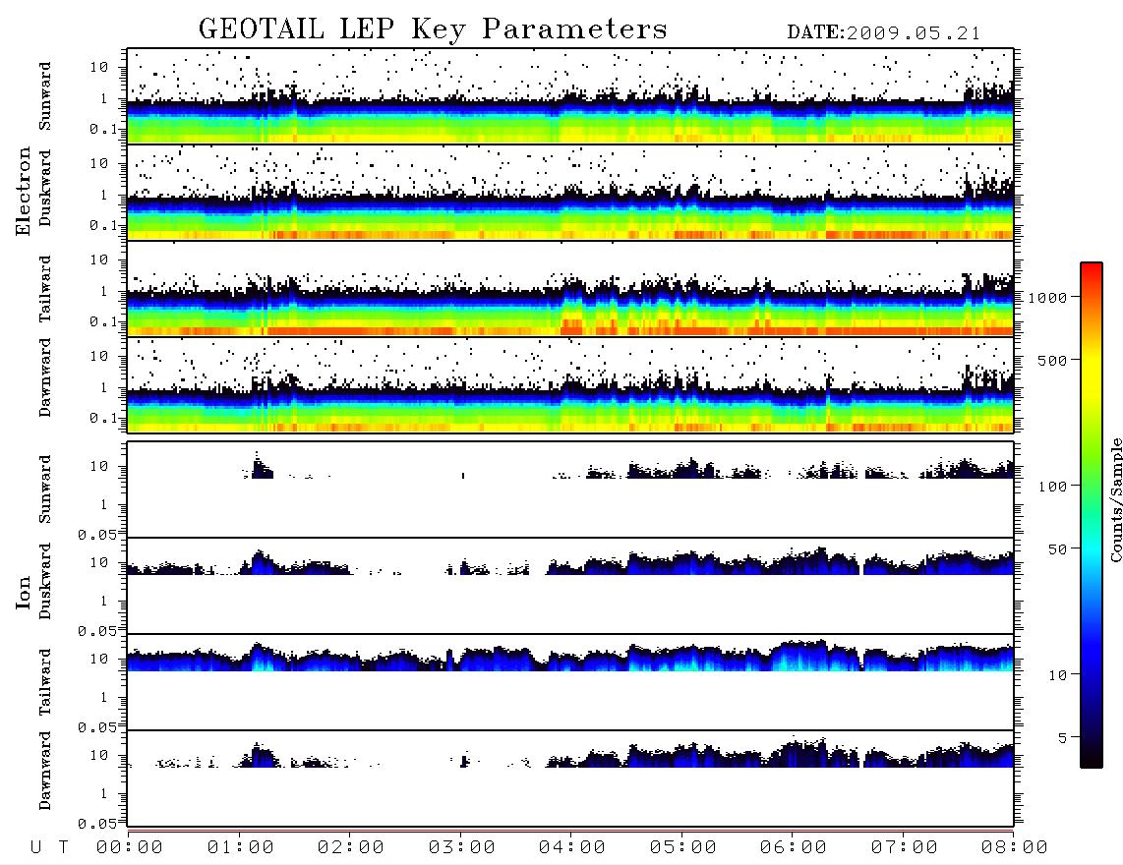Click inside the Electron Dawnward spectrogram panel
The width and height of the screenshot is (1123, 865).
coord(570,385)
